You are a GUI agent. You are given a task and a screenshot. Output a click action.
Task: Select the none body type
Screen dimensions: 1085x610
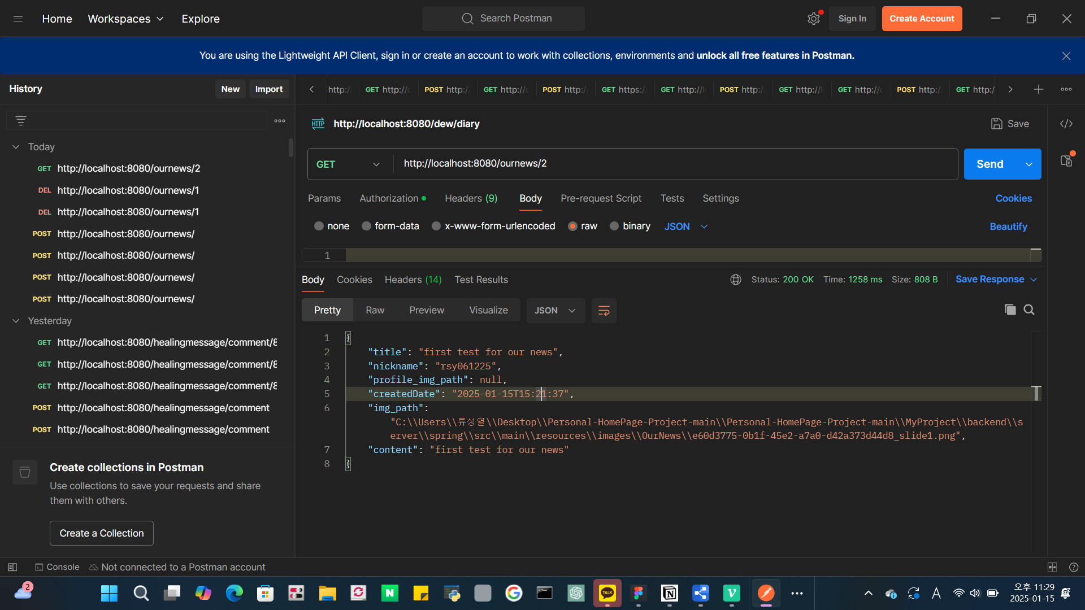tap(319, 226)
